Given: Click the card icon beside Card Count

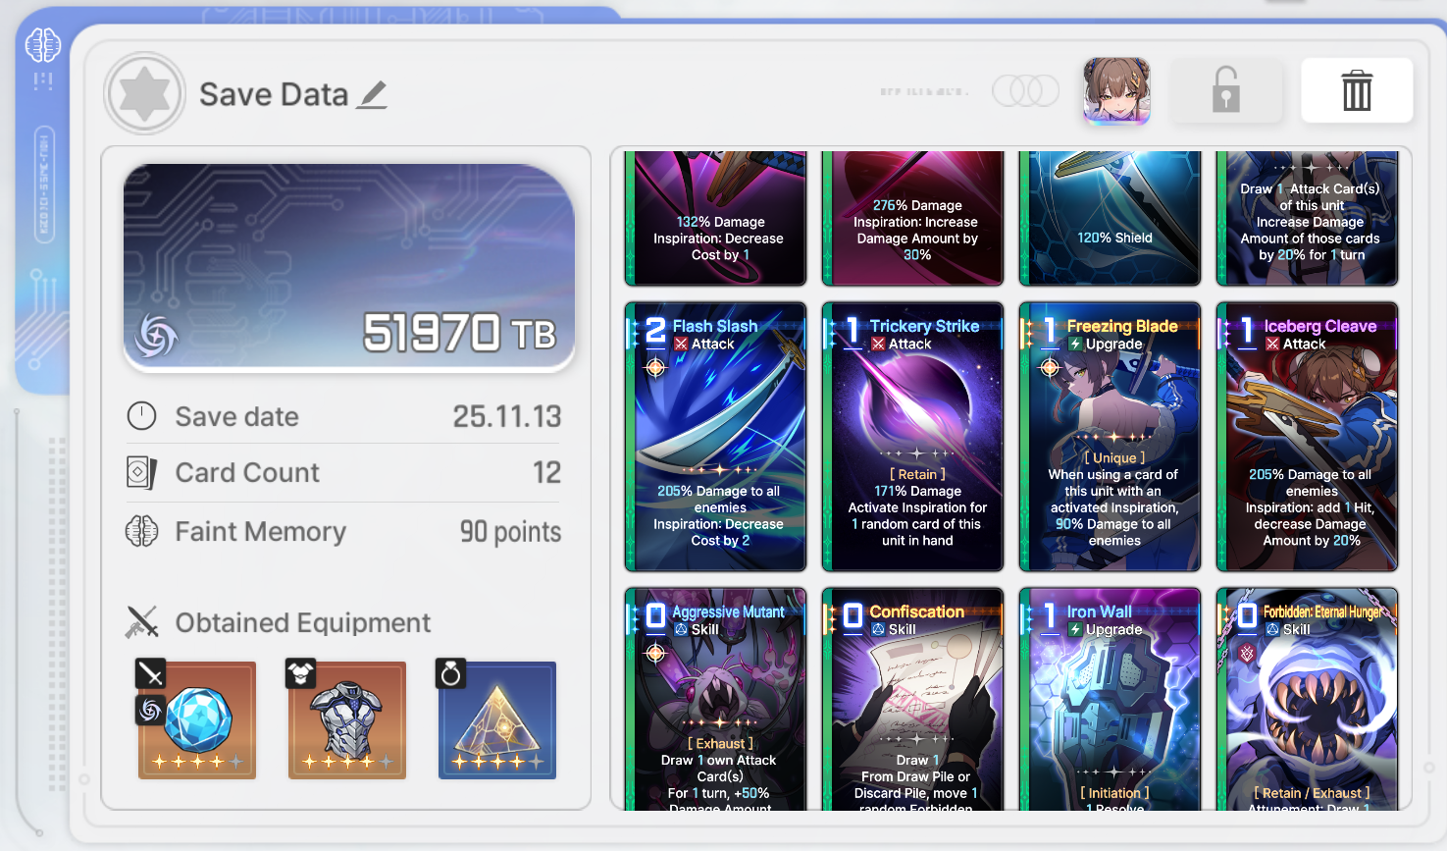Looking at the screenshot, I should 141,472.
